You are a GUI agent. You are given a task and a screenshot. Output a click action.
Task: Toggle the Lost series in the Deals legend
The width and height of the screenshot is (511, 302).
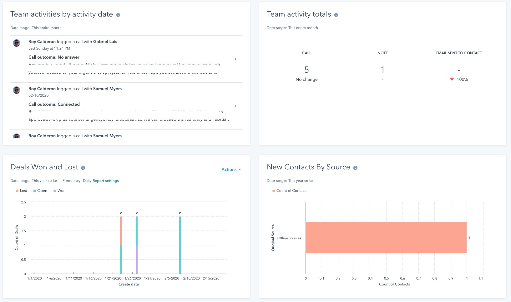(21, 191)
